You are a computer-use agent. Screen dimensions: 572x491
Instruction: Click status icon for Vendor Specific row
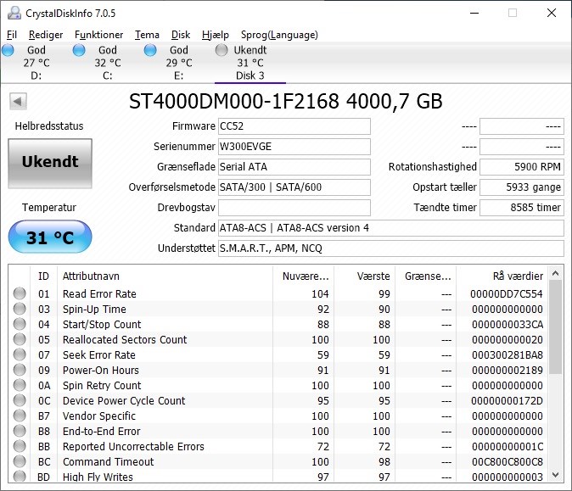(x=20, y=416)
